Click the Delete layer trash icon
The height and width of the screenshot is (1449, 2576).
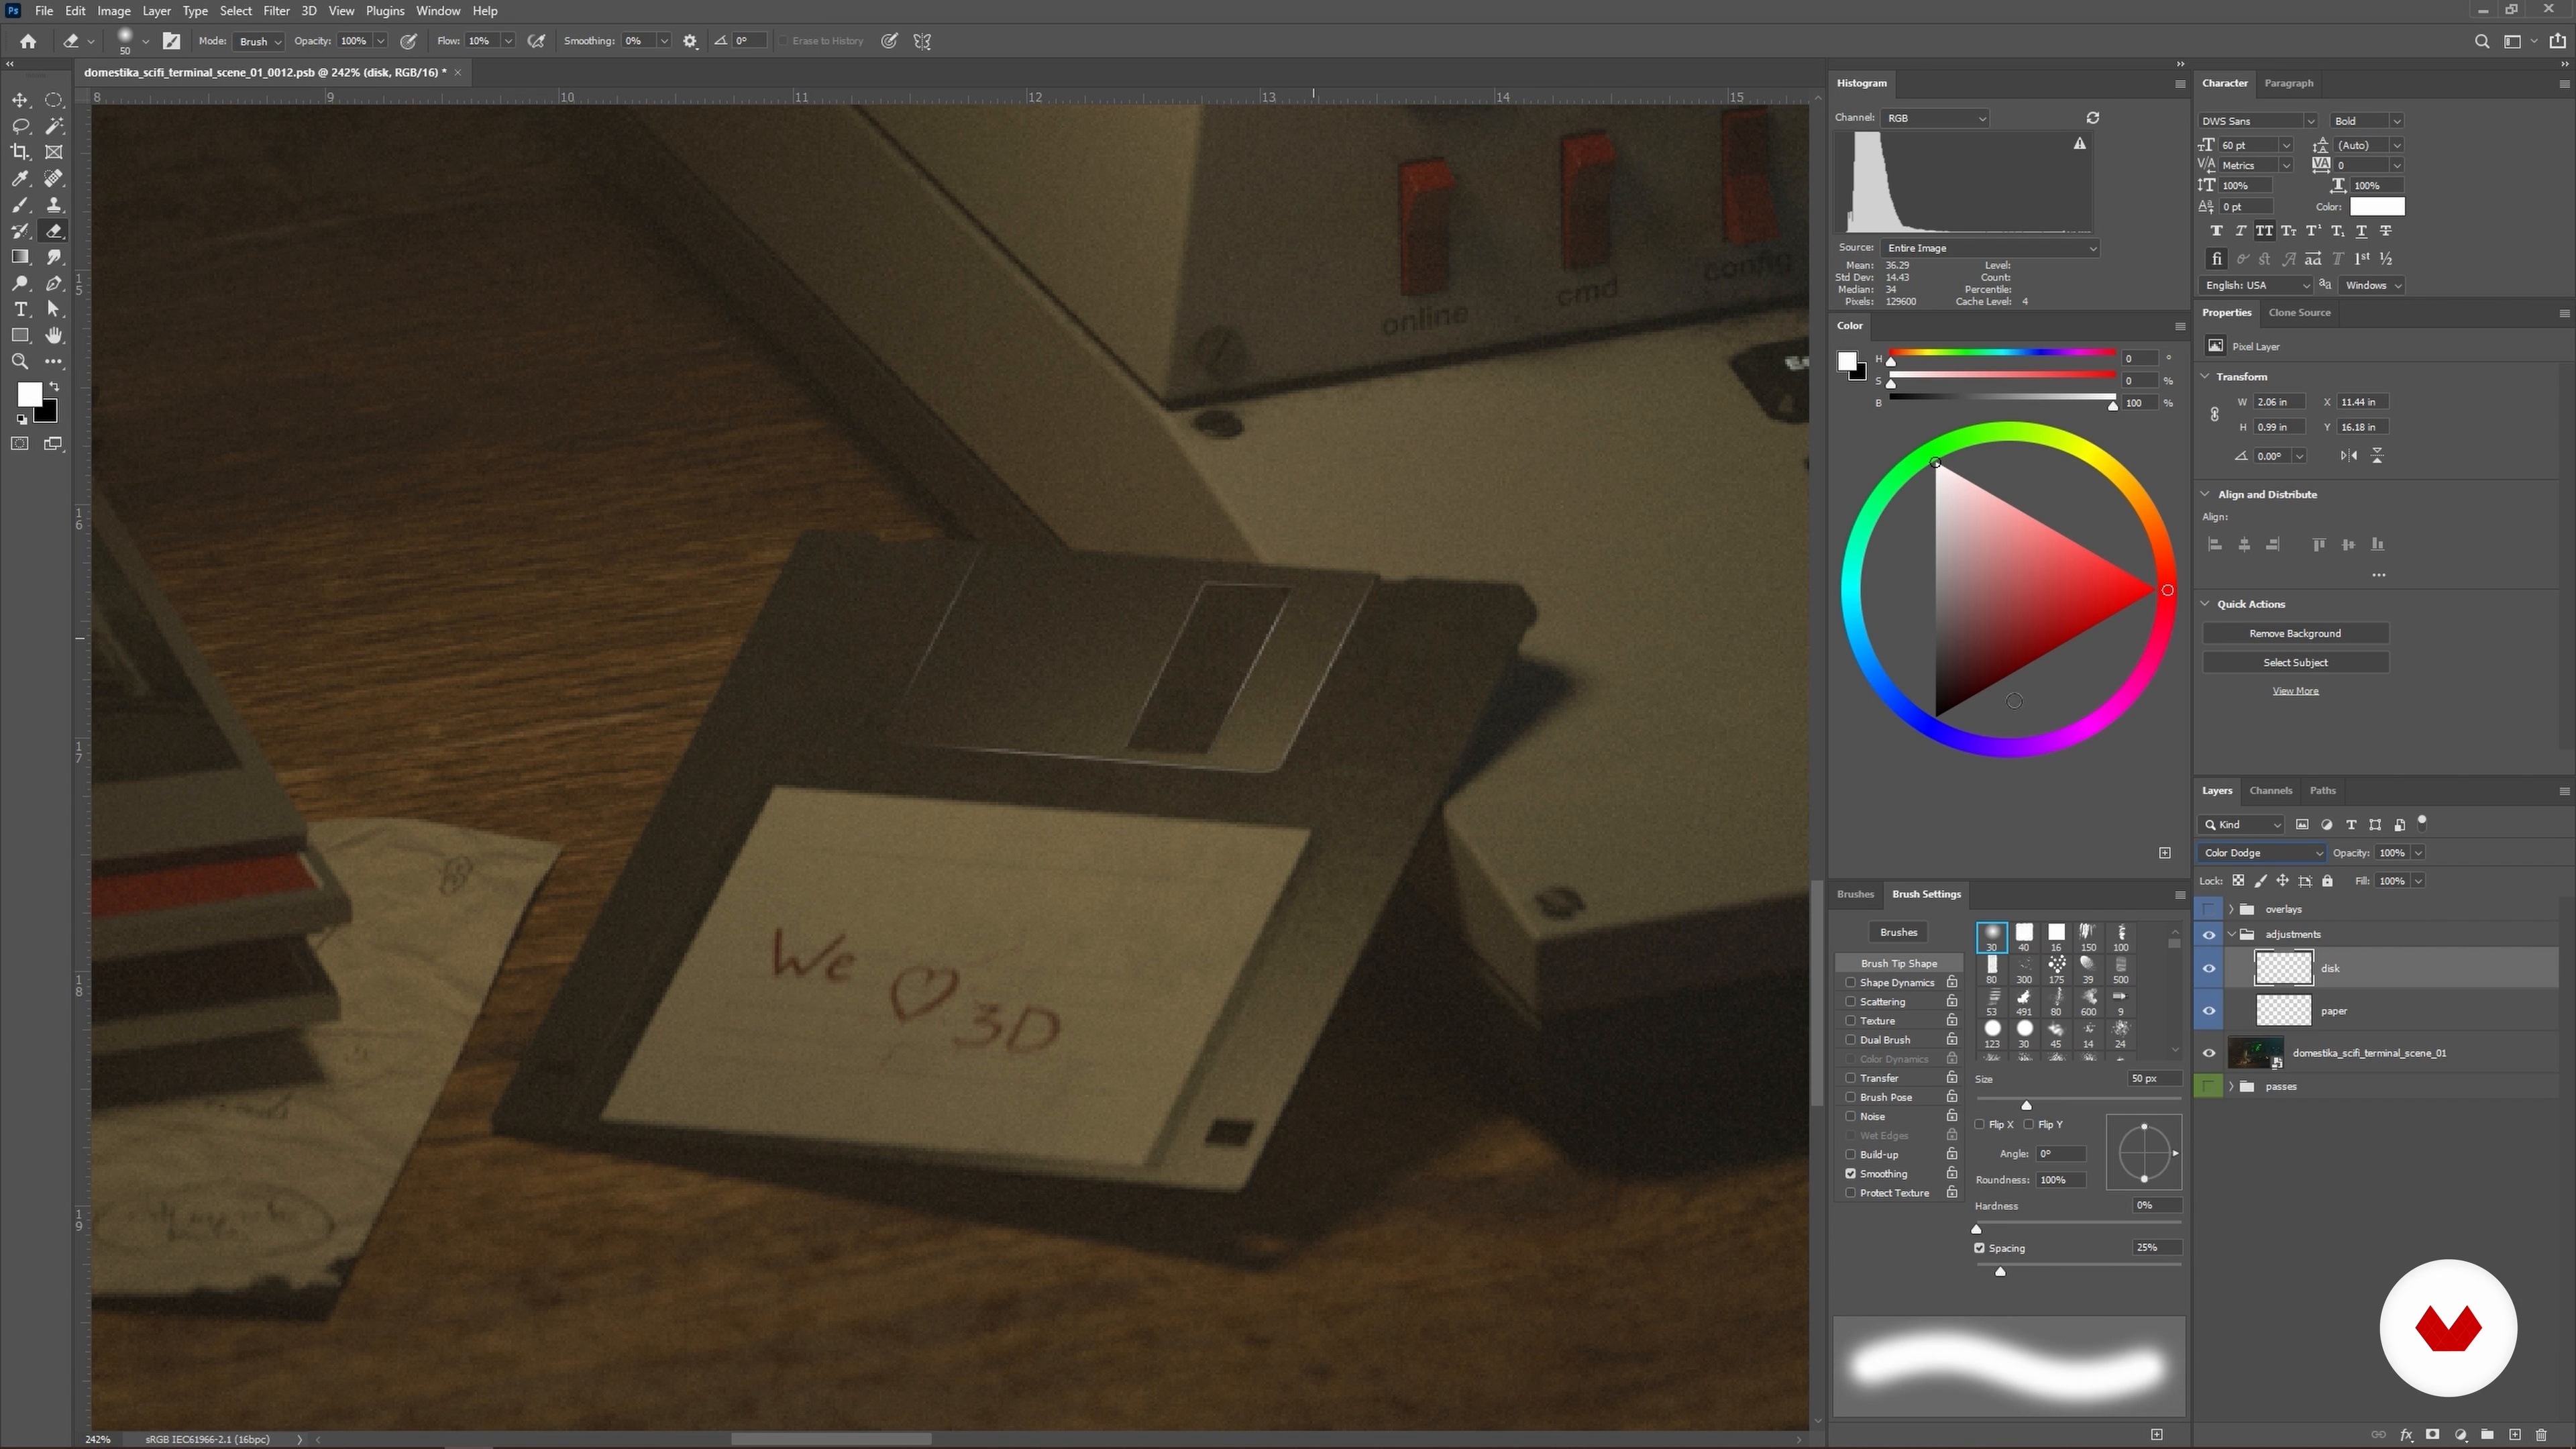2541,1435
